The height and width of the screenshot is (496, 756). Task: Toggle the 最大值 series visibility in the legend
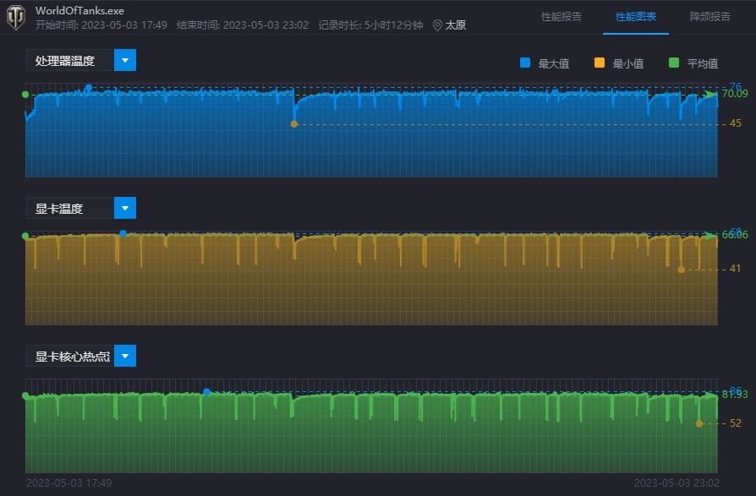(545, 63)
